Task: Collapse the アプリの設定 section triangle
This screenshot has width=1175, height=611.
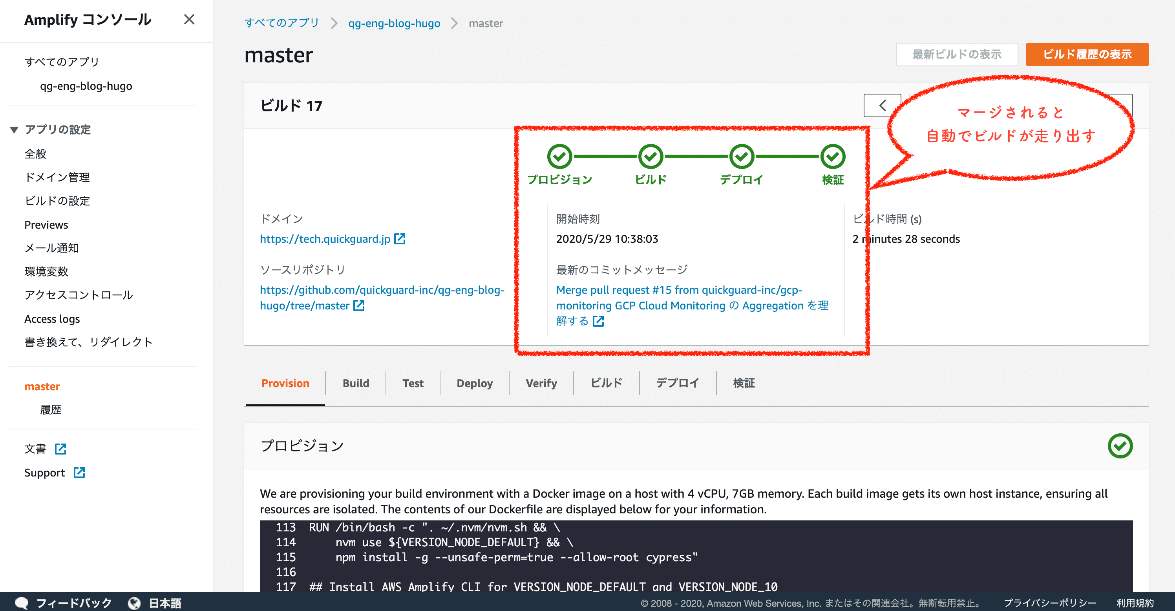Action: [14, 130]
